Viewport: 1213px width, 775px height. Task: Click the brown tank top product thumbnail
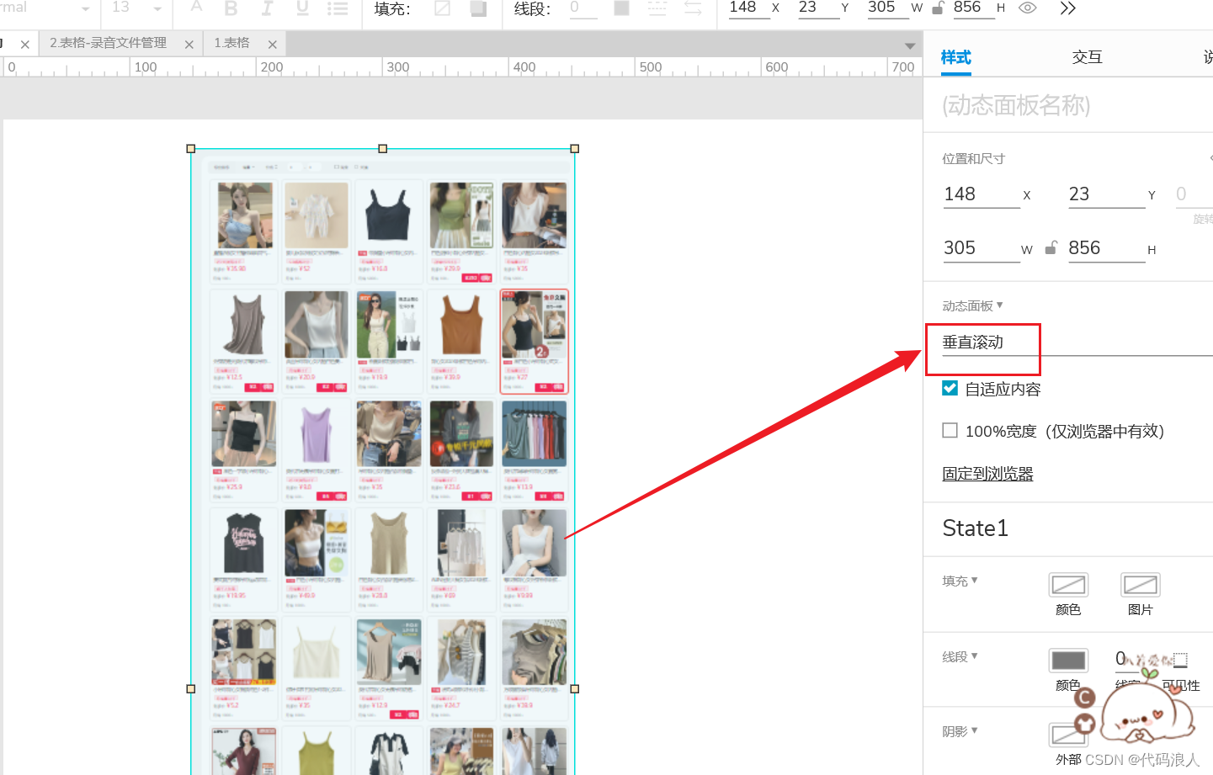[461, 324]
